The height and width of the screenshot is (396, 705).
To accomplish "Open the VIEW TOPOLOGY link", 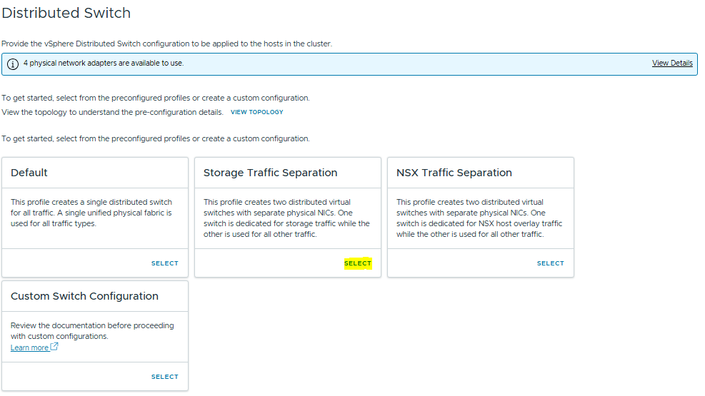I will tap(256, 113).
